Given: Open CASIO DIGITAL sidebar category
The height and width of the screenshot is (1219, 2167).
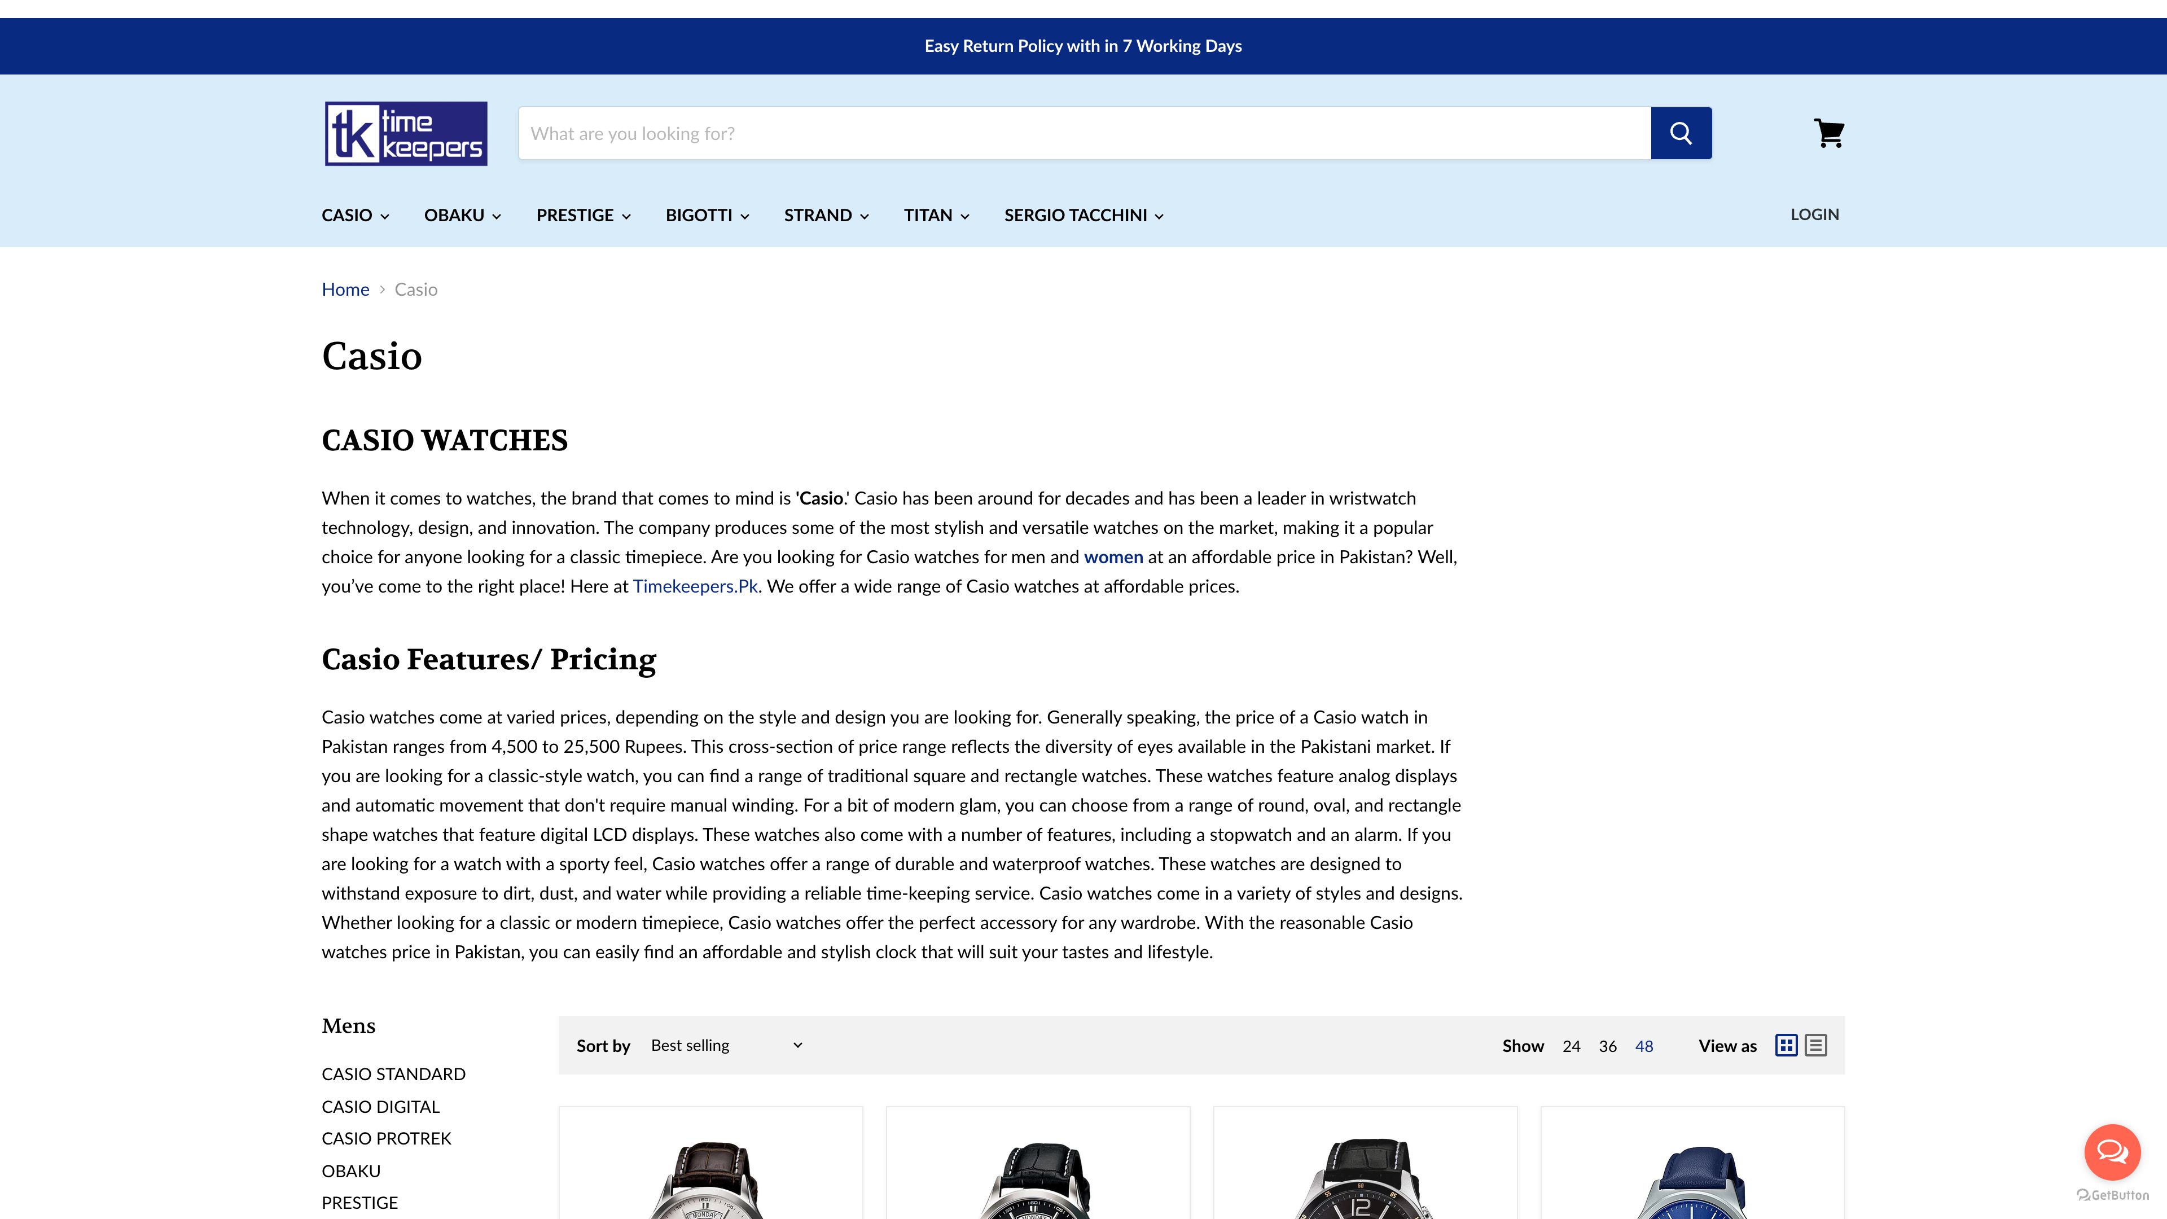Looking at the screenshot, I should (380, 1106).
